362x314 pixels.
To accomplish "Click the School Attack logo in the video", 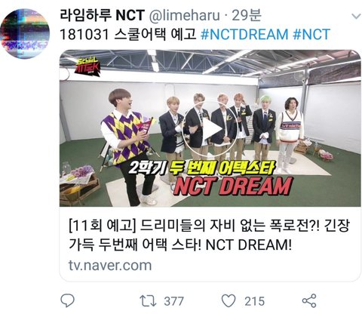I will click(87, 66).
